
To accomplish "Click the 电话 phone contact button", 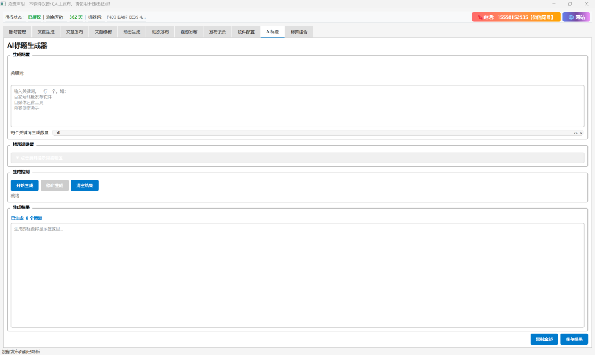I will coord(515,17).
